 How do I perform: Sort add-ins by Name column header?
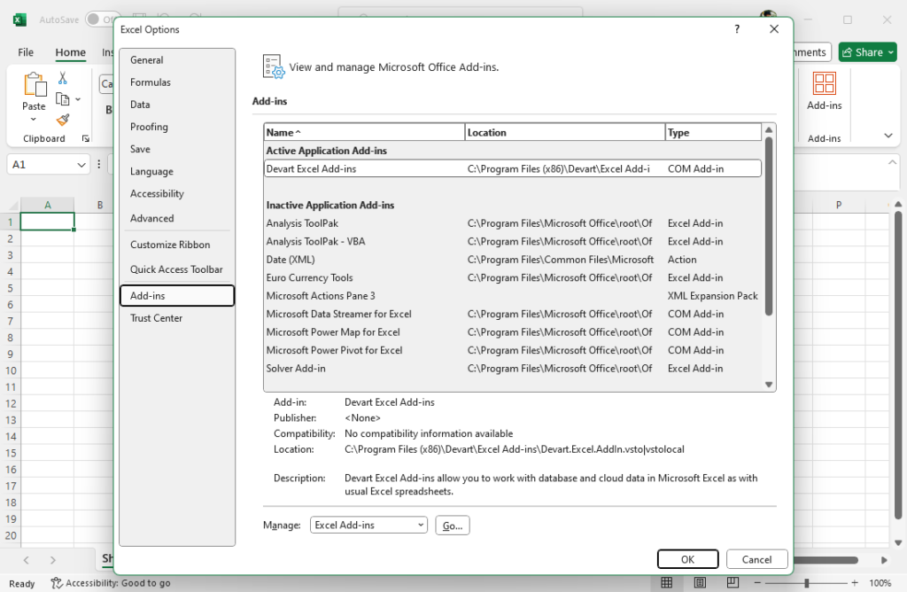click(364, 132)
